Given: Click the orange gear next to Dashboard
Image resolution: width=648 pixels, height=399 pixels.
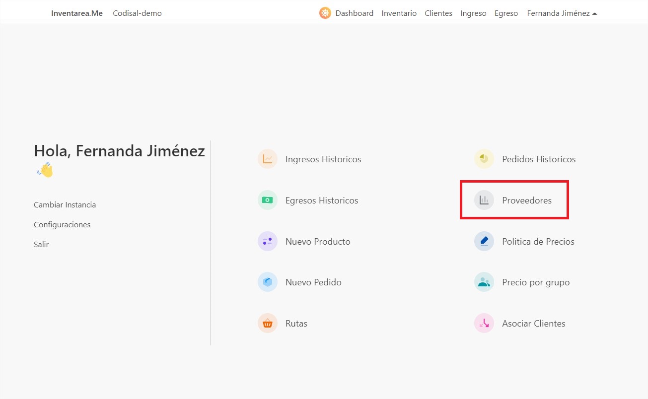Looking at the screenshot, I should [x=325, y=13].
